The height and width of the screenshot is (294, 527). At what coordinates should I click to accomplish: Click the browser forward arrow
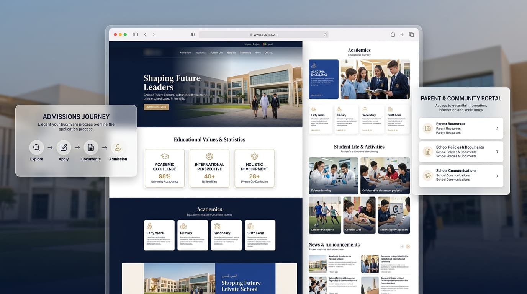point(154,34)
